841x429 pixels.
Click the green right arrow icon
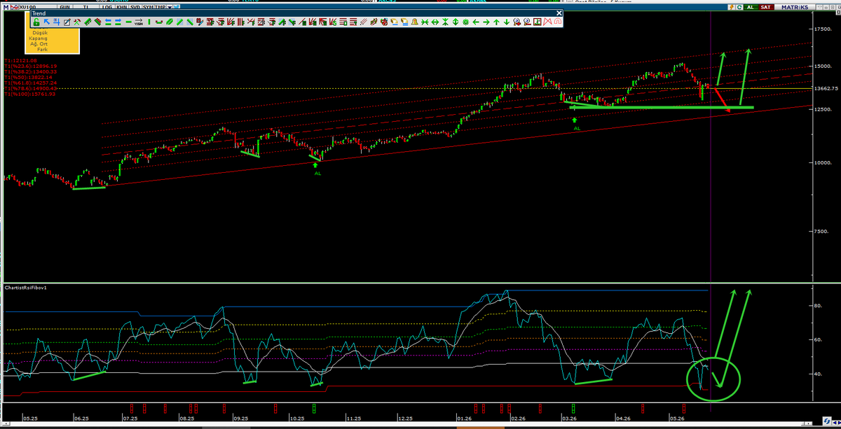(x=486, y=22)
